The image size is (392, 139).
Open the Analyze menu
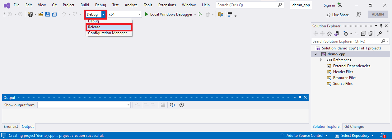click(131, 5)
